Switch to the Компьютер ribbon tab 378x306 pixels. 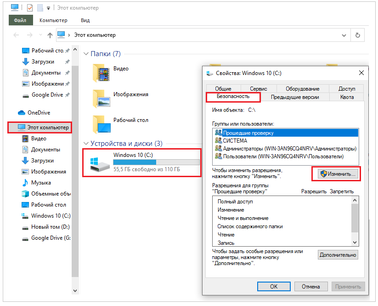pos(53,20)
